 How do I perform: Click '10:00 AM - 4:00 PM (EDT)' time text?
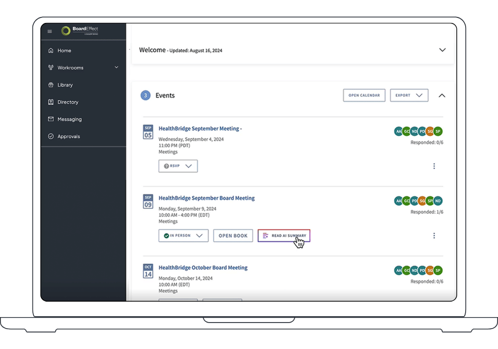coord(184,215)
